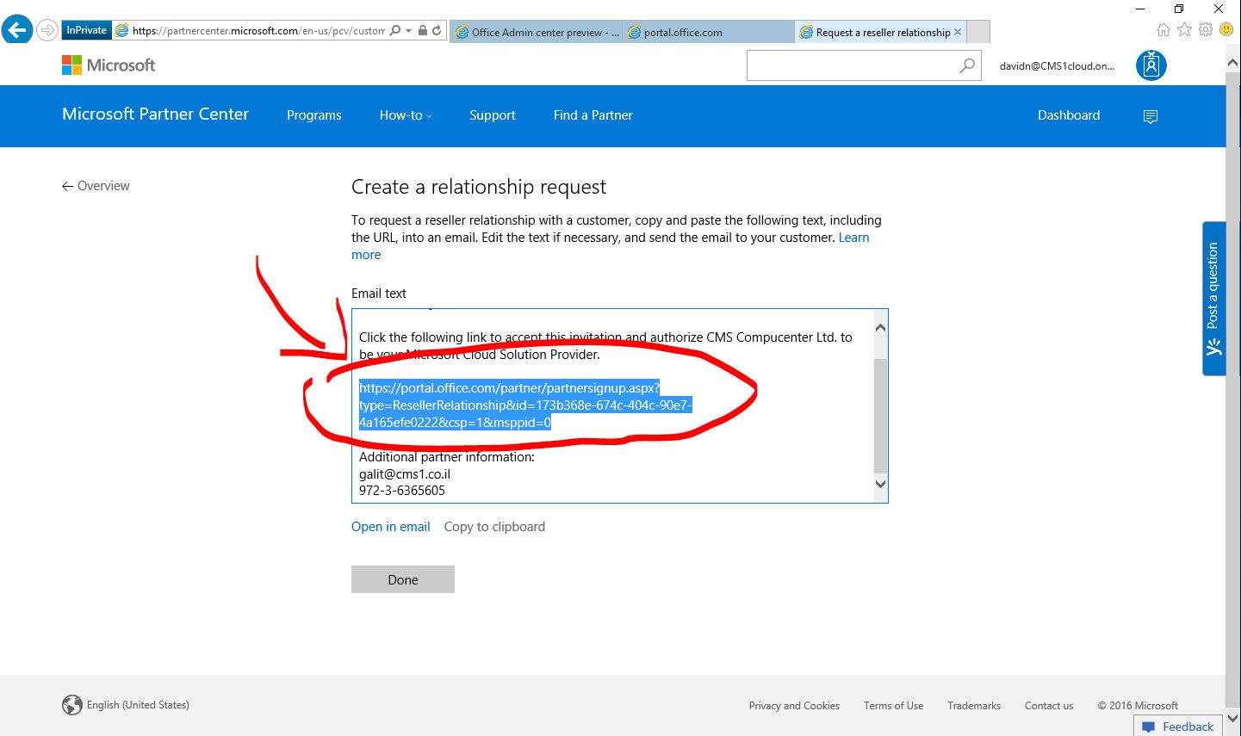The image size is (1241, 736).
Task: Click the InPrivate indicator badge
Action: click(x=87, y=30)
